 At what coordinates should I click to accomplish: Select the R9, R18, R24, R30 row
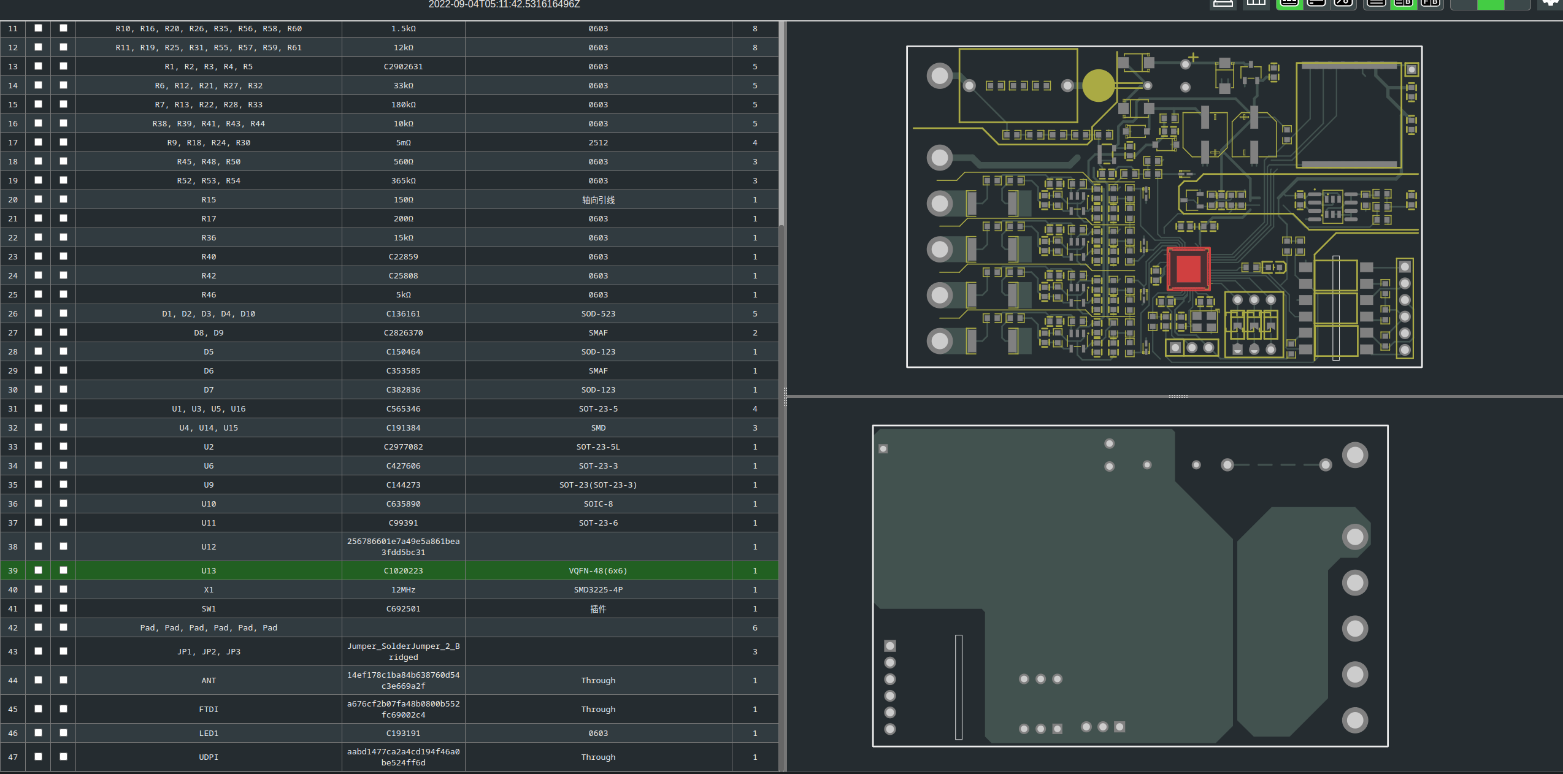tap(209, 142)
